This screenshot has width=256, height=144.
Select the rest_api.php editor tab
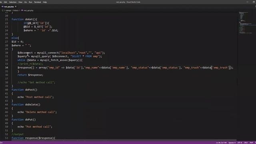9,7
